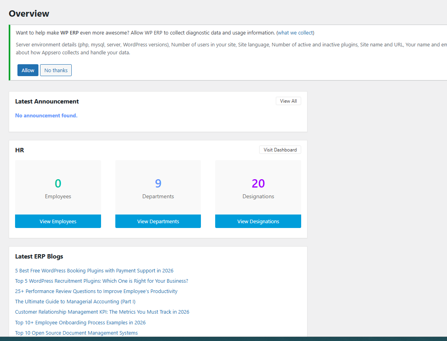Open the Managerial Accounting guide link

[x=75, y=301]
